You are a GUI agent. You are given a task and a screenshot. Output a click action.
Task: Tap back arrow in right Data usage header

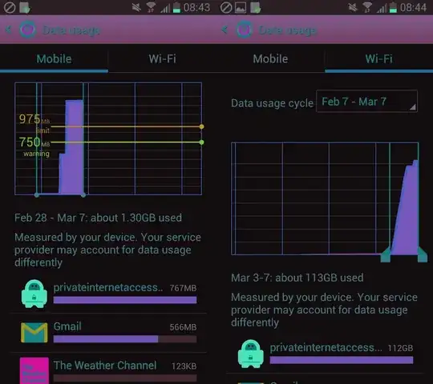click(225, 30)
